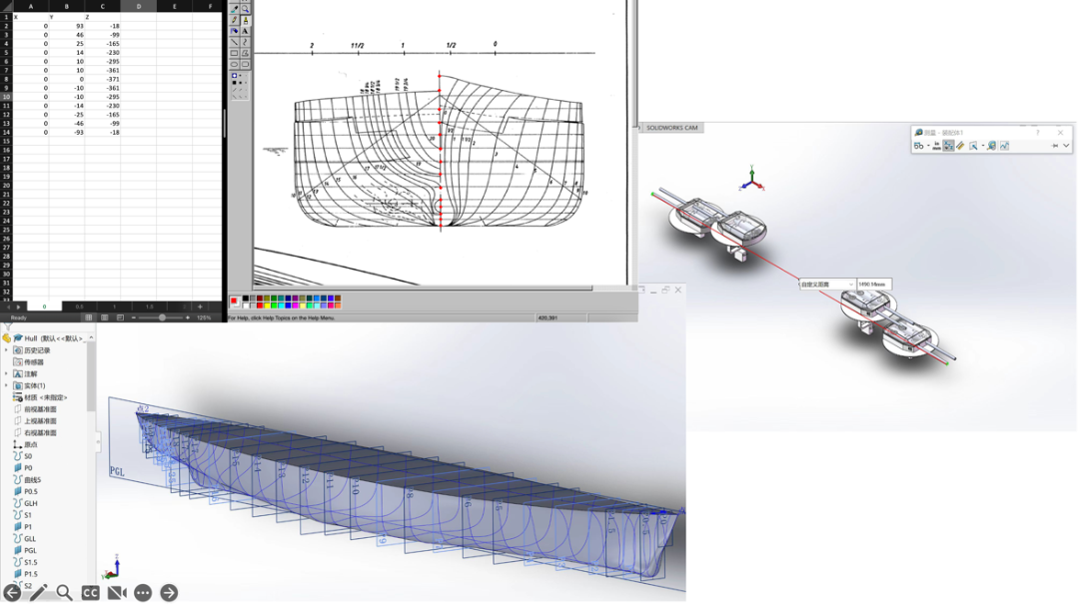
Task: Go to next slide with forward arrow
Action: pos(169,593)
